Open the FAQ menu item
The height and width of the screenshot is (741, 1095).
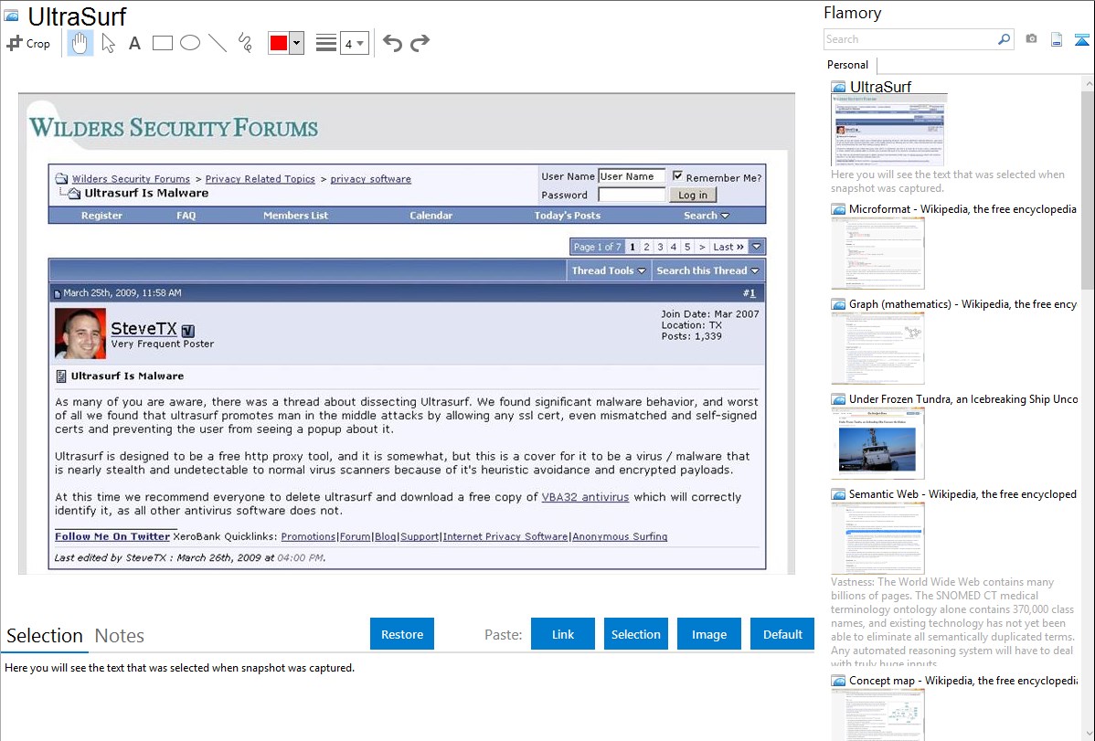(x=186, y=215)
